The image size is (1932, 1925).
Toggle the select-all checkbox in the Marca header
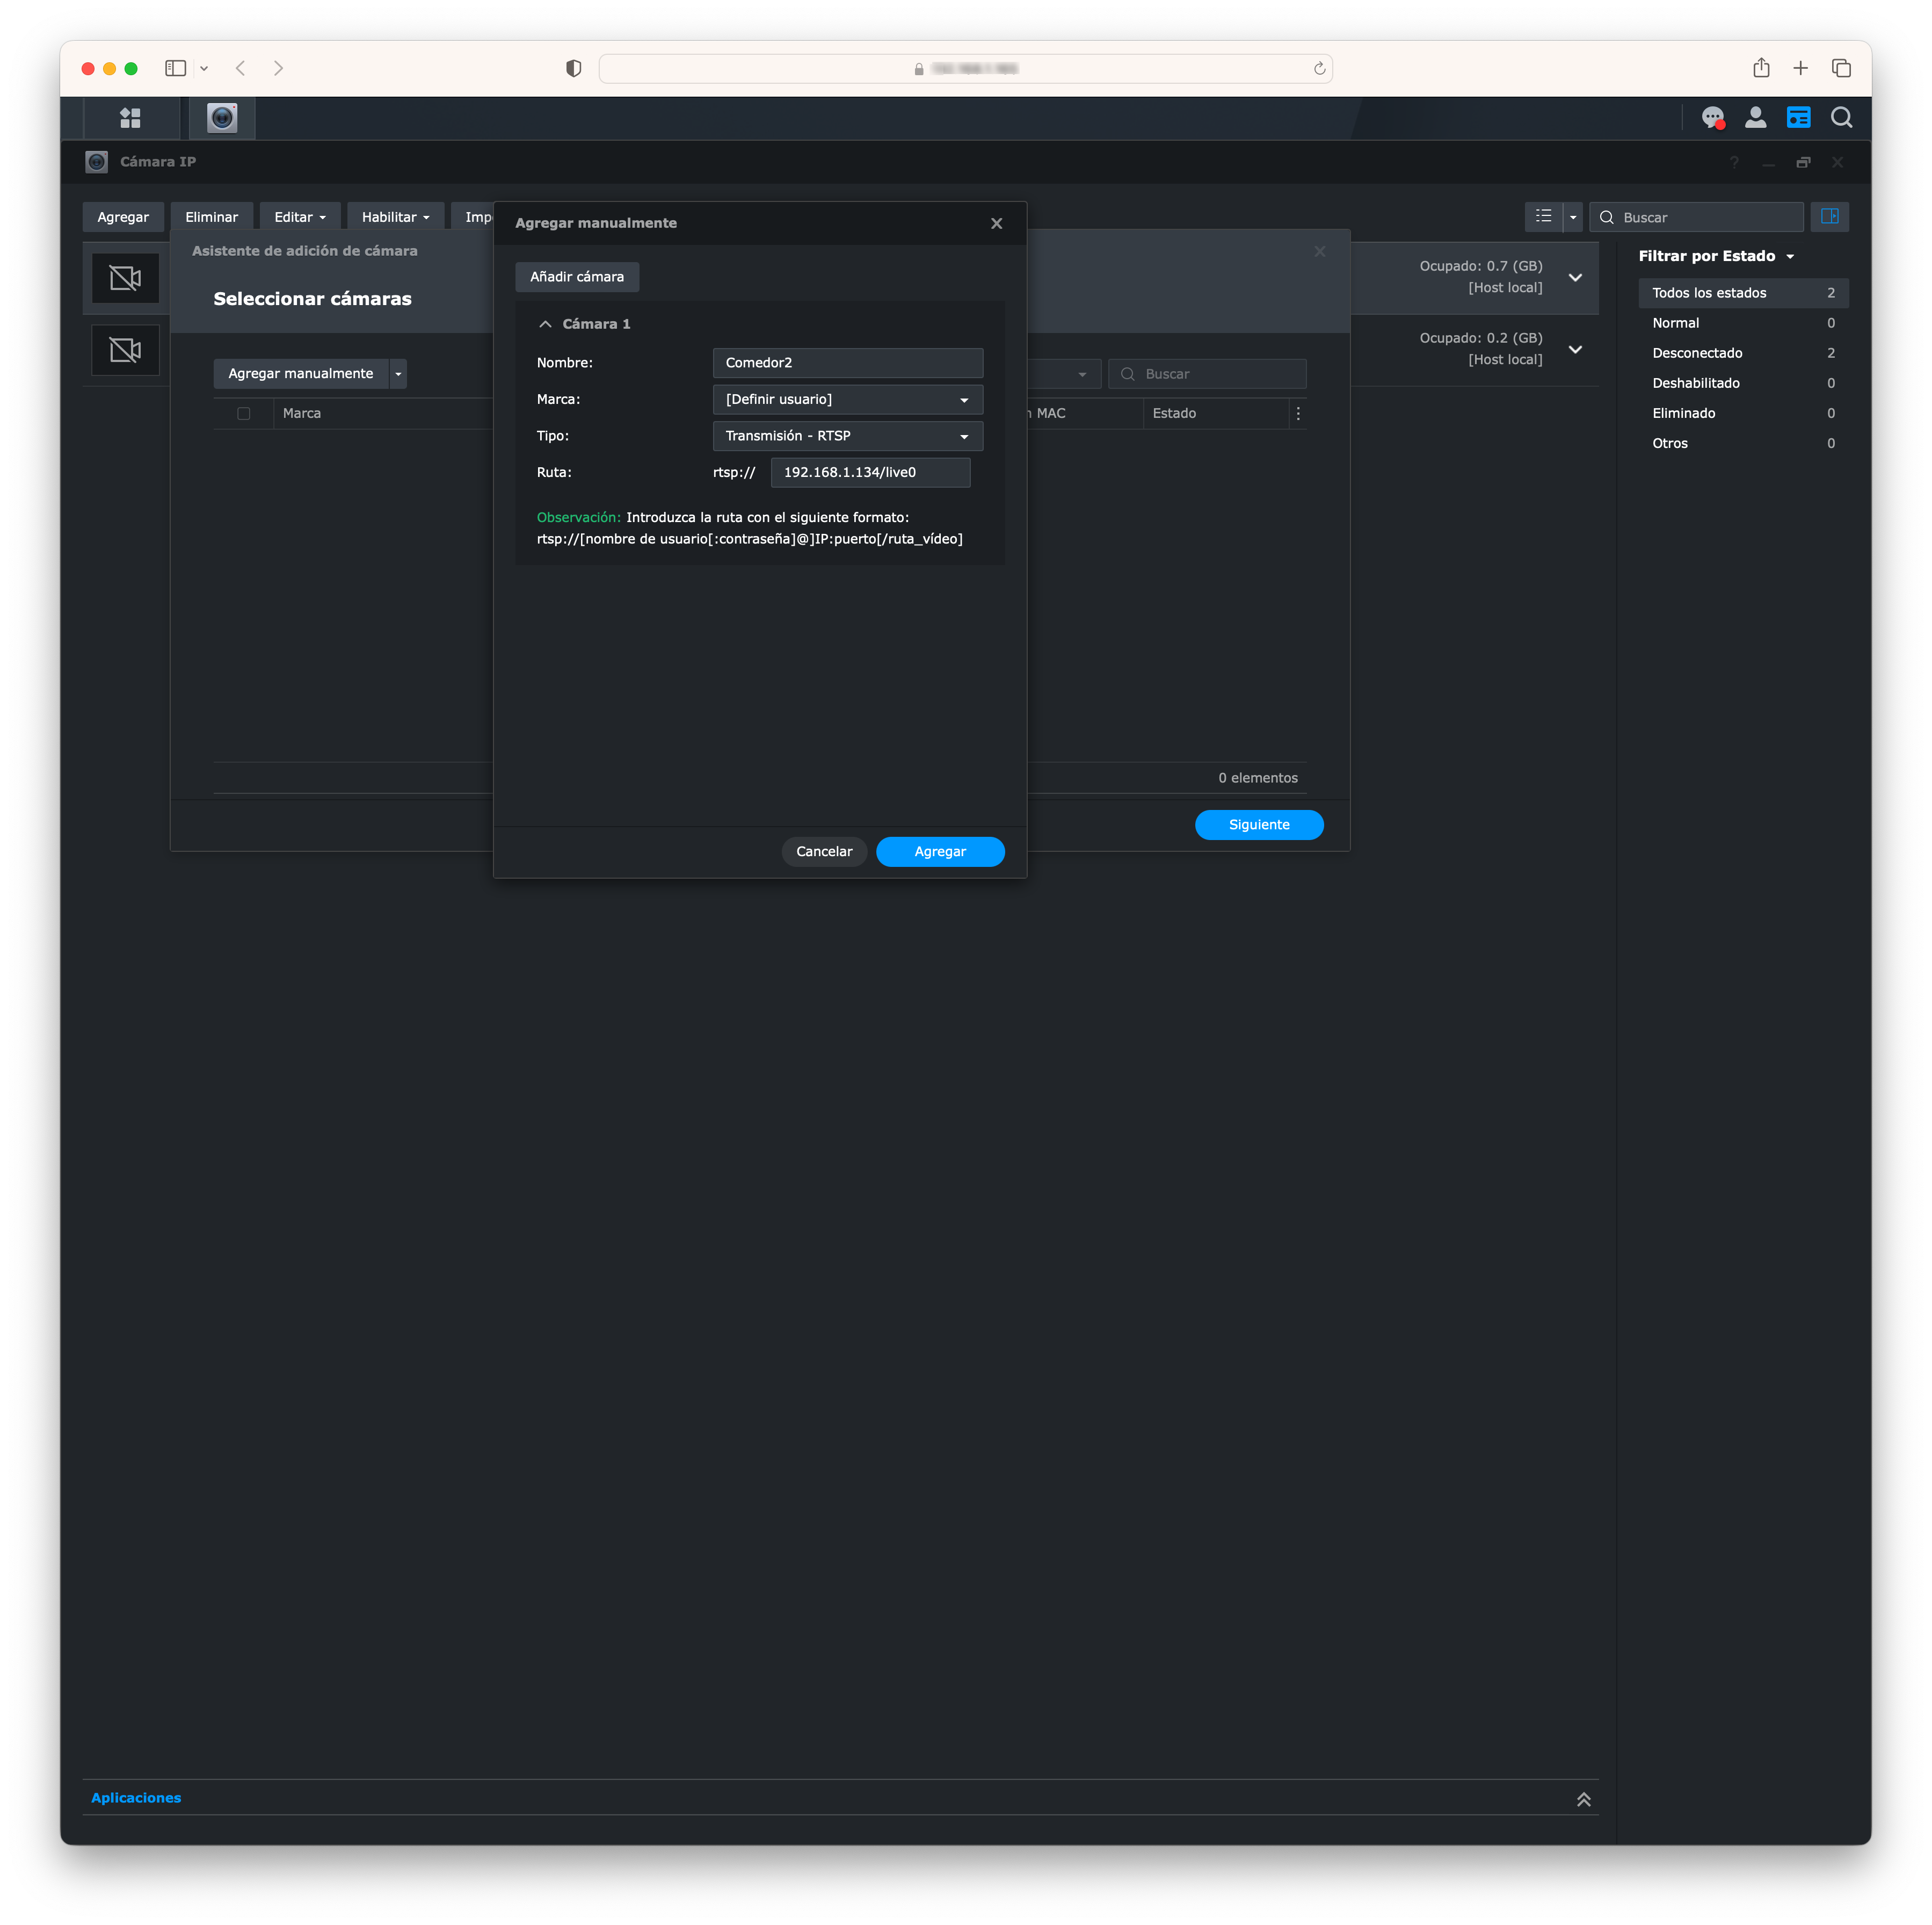point(244,412)
